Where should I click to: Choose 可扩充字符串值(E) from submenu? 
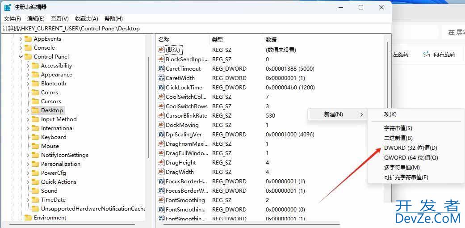(406, 177)
